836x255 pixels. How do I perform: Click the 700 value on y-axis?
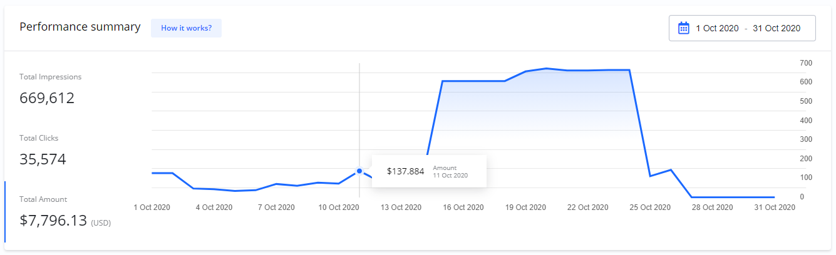pyautogui.click(x=805, y=63)
